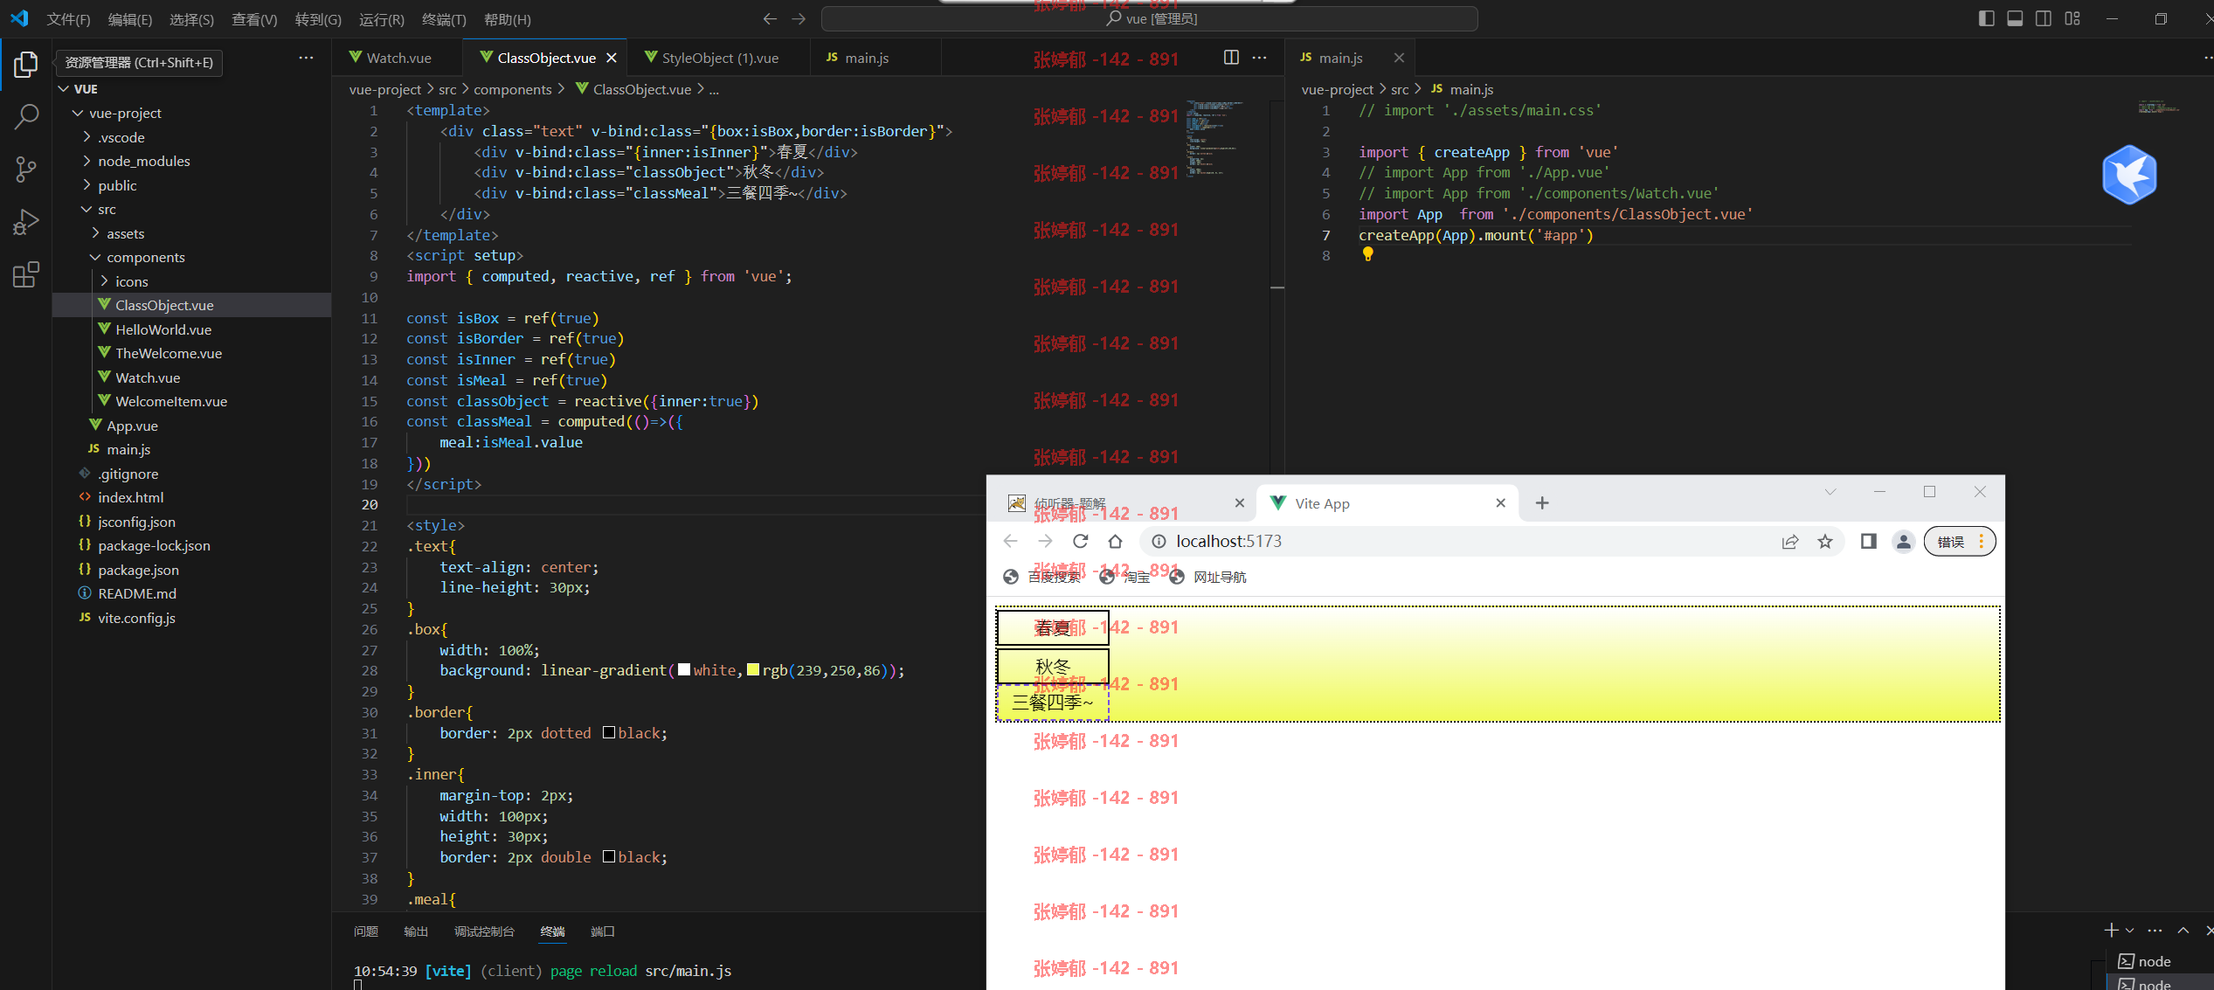
Task: Reload the browser page at localhost
Action: tap(1081, 541)
